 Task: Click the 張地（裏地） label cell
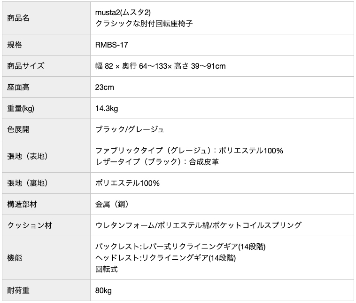(28, 183)
